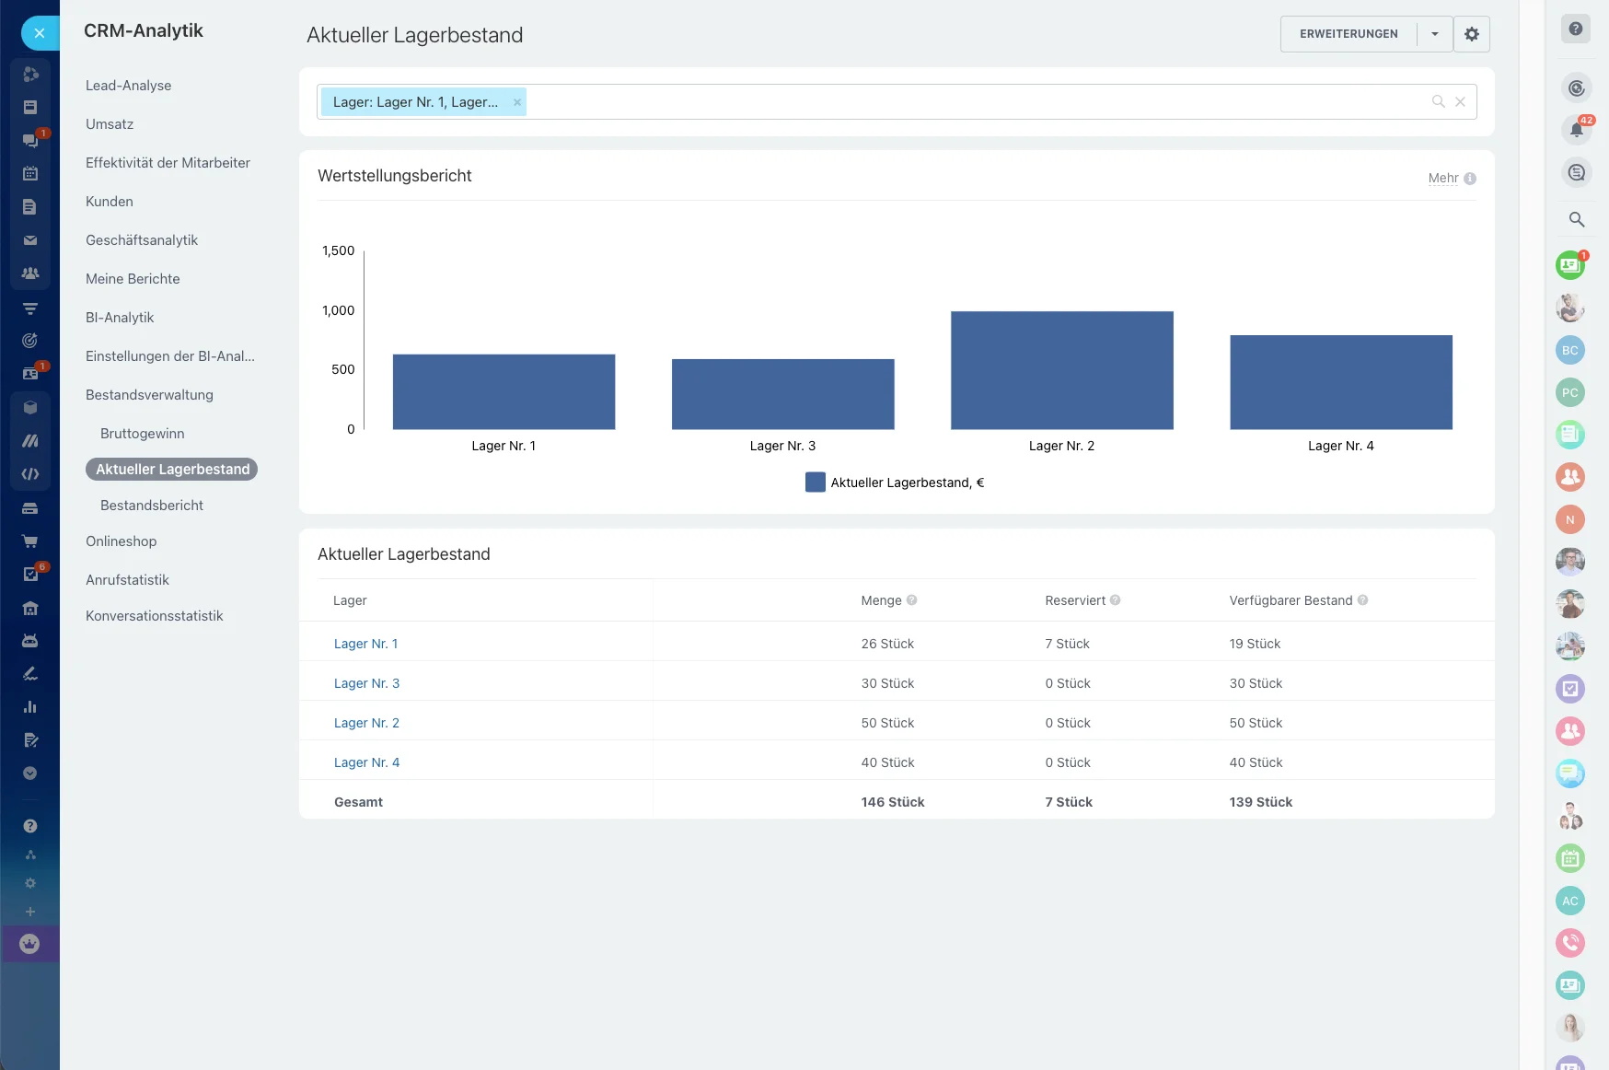Open the settings gear next to Erweiterungen
This screenshot has height=1070, width=1609.
tap(1471, 34)
